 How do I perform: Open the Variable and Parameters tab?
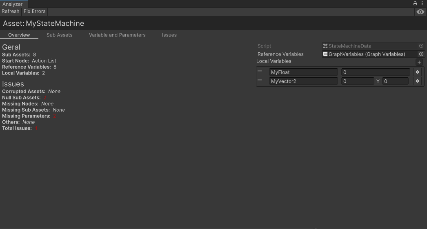point(117,35)
